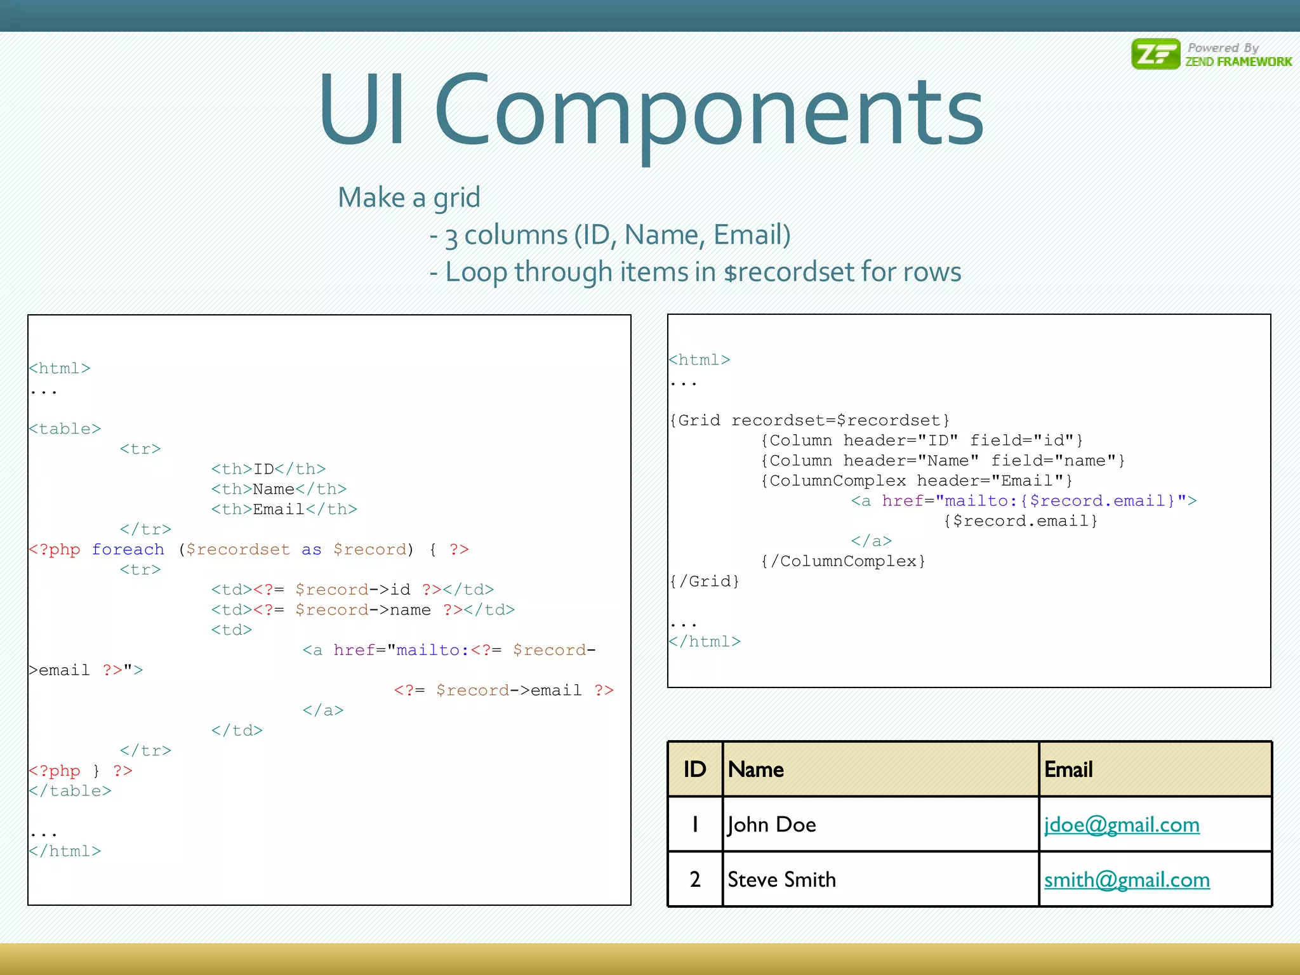
Task: Click the 'John Doe' table cell
Action: point(771,825)
